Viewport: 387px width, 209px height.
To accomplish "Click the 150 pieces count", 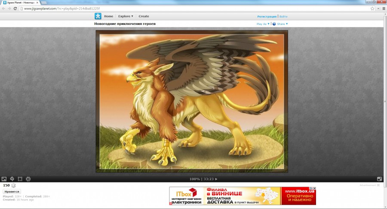I will [6, 185].
